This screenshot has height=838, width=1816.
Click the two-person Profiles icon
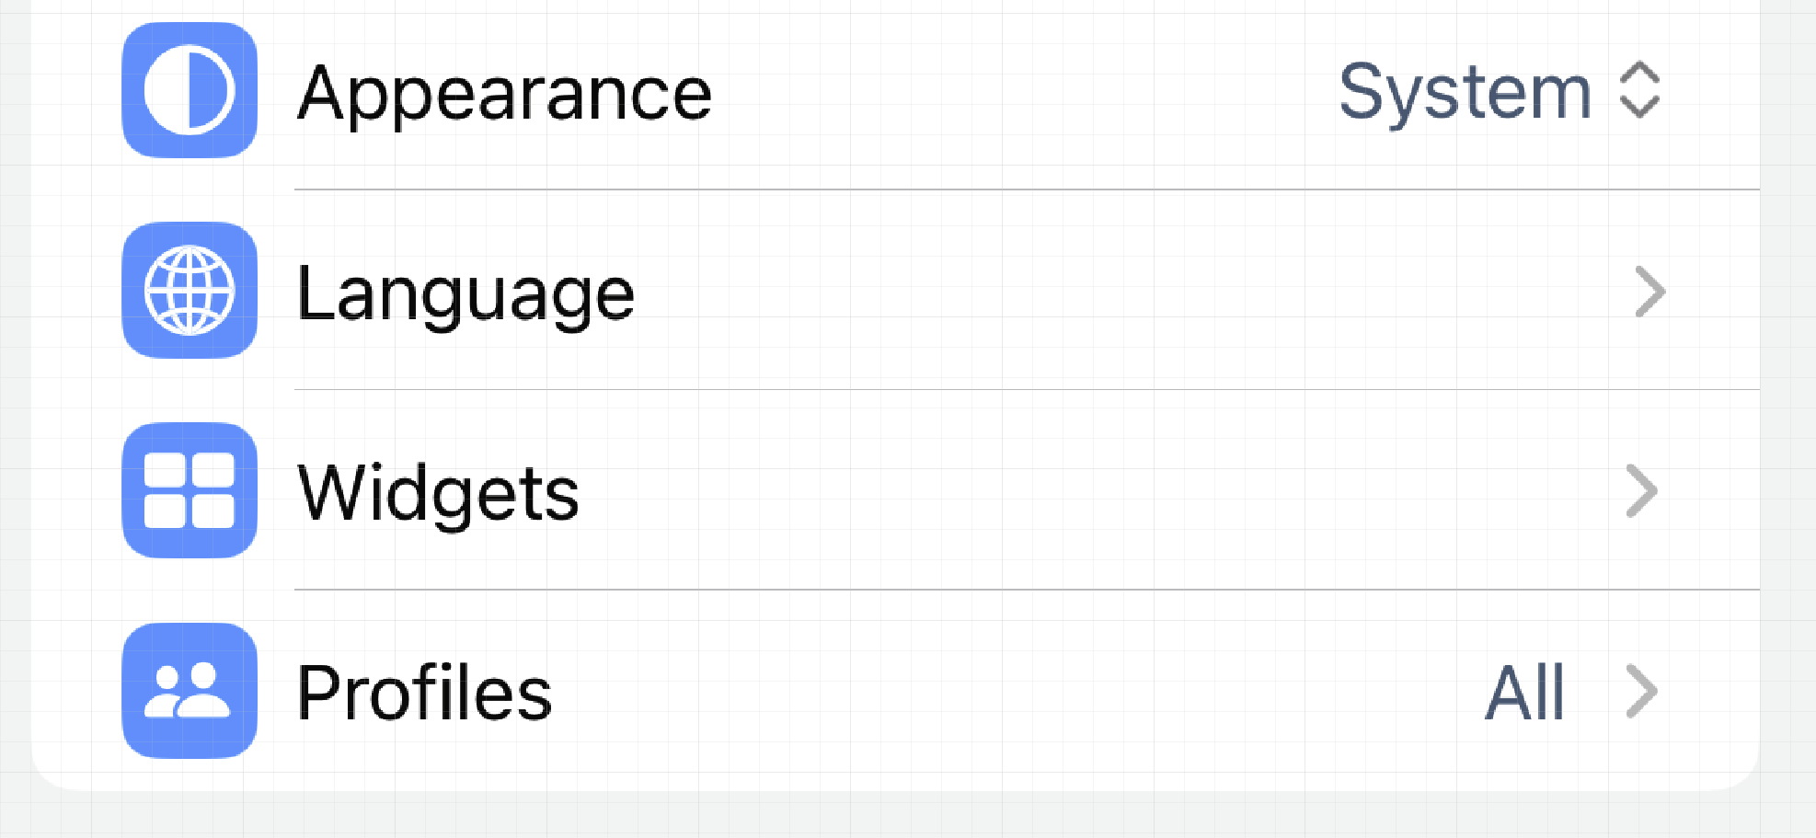[190, 691]
